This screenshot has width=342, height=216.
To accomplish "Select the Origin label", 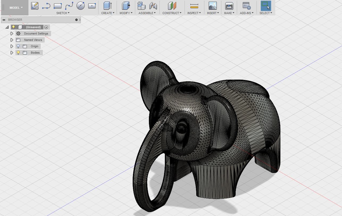I will 35,46.
